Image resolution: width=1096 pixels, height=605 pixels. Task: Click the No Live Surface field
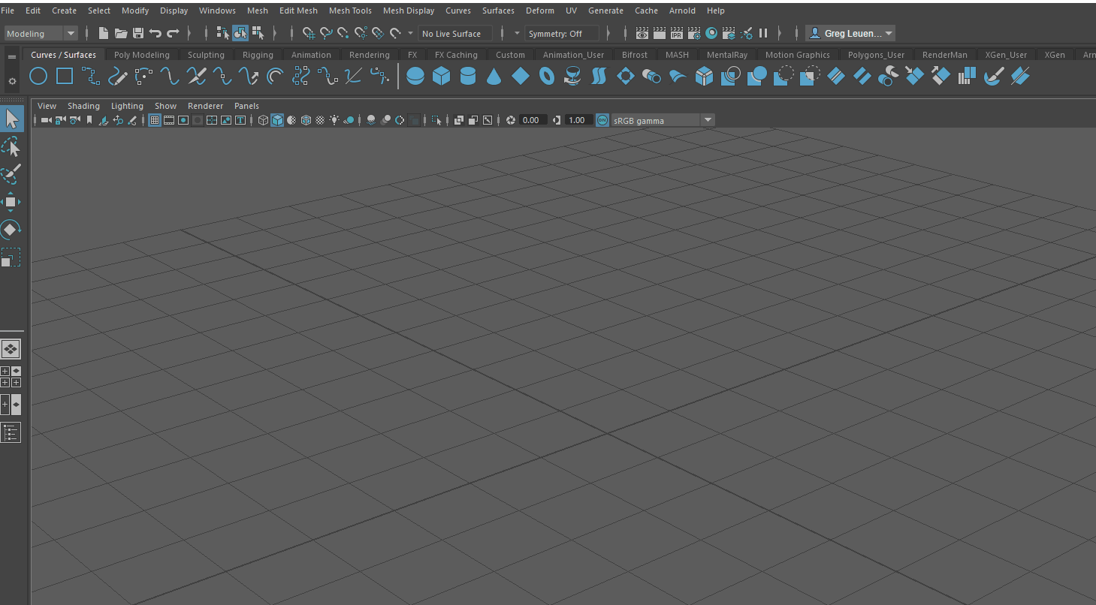tap(455, 34)
